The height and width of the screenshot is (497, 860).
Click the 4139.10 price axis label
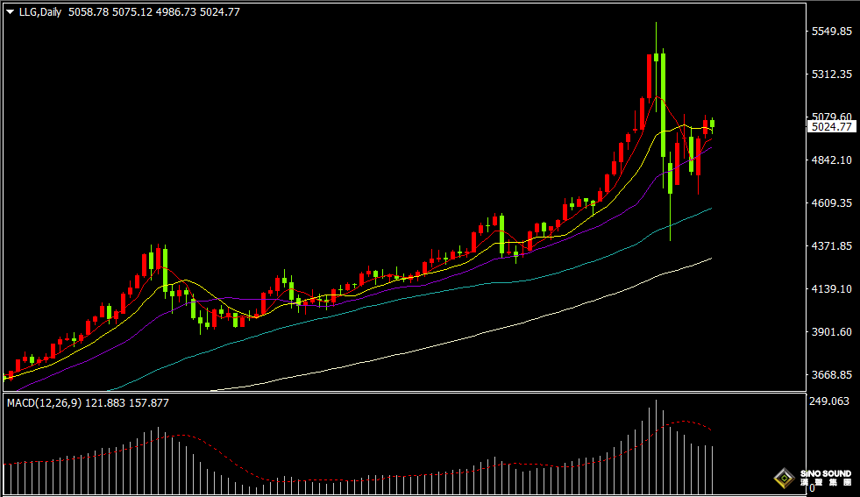[832, 289]
